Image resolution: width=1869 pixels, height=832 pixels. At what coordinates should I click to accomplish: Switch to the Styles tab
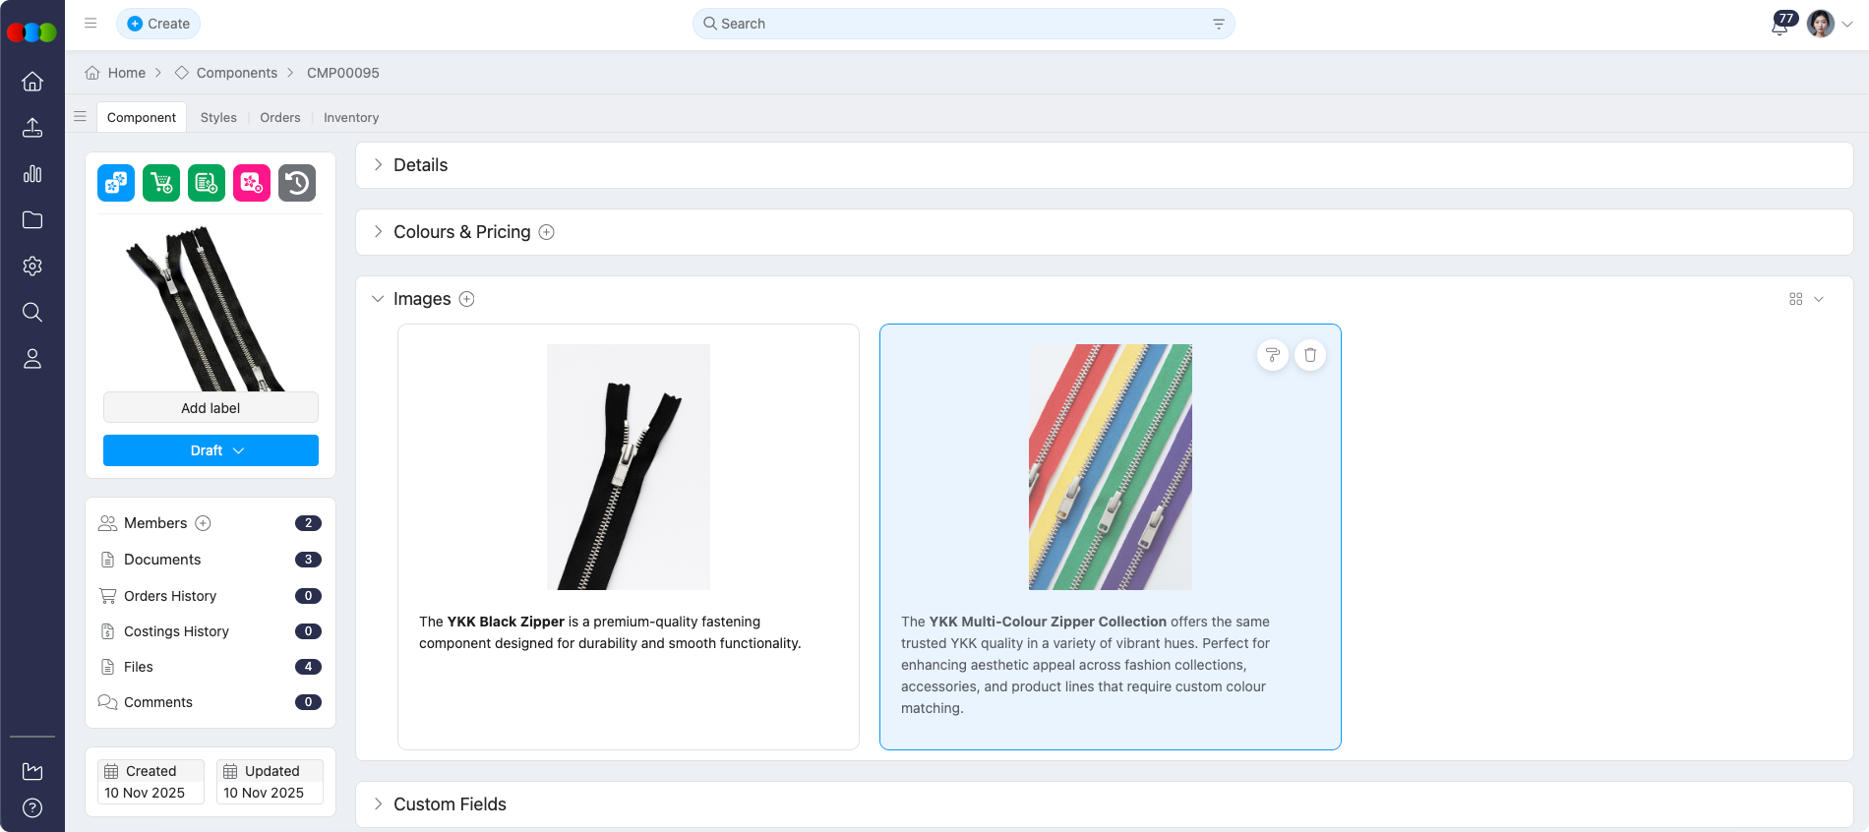(x=218, y=117)
